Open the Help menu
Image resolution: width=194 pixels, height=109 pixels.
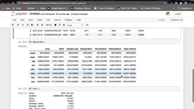coord(79,20)
